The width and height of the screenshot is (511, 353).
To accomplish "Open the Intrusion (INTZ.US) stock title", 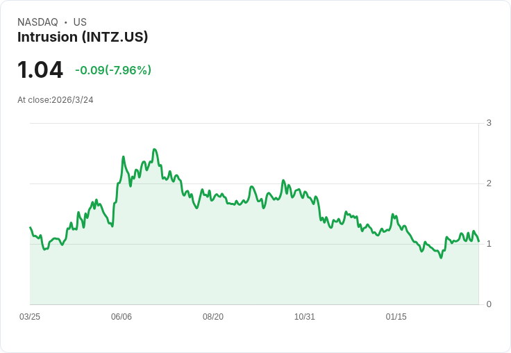I will pyautogui.click(x=83, y=37).
